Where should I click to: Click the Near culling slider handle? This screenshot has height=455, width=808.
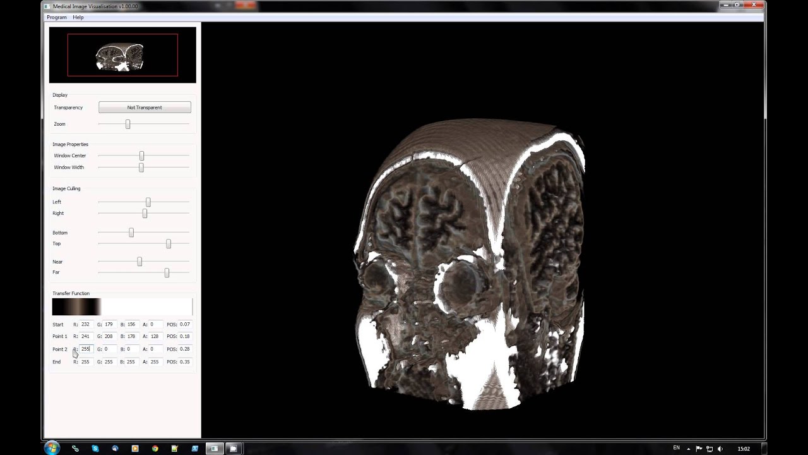pos(140,262)
